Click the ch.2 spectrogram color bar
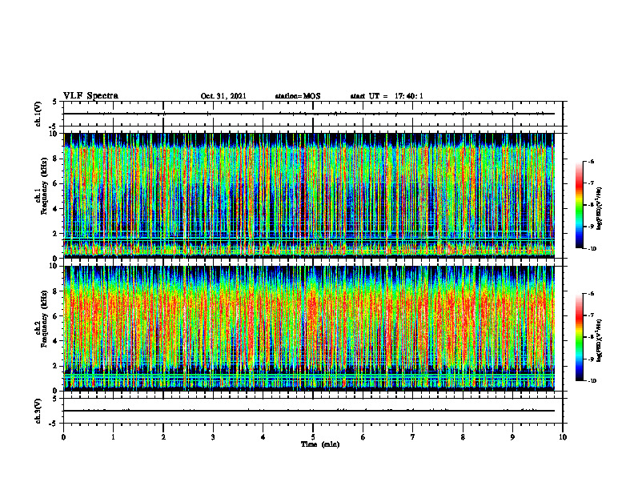Image resolution: width=634 pixels, height=490 pixels. pos(579,337)
